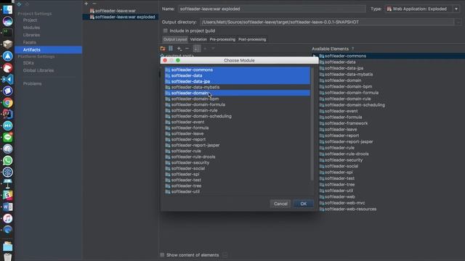Open Finder from the dock

point(8,9)
